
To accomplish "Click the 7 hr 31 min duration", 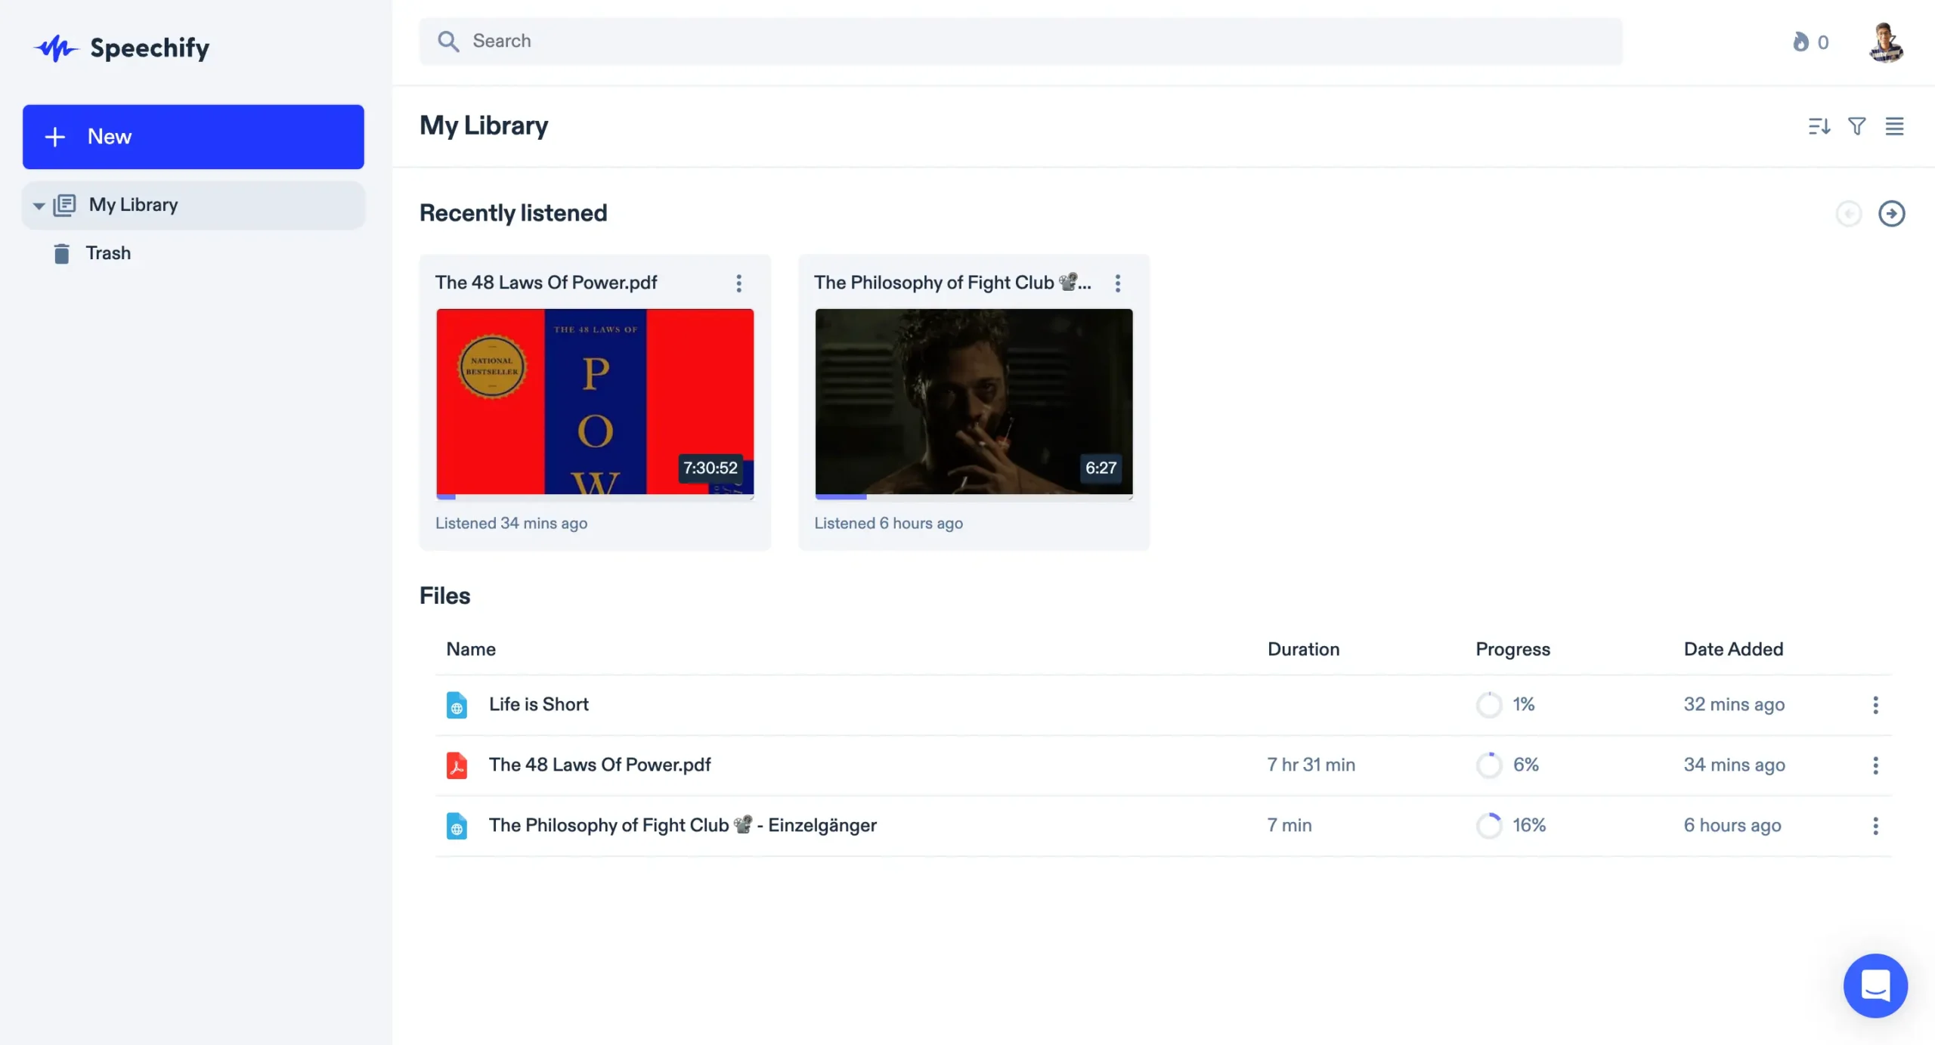I will tap(1311, 765).
